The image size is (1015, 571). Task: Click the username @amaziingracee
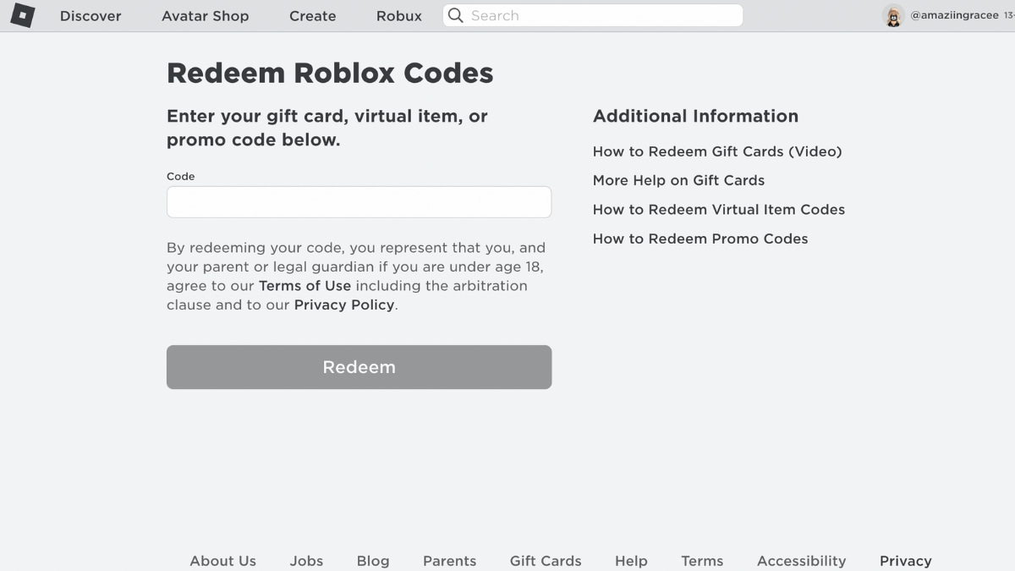[x=954, y=15]
